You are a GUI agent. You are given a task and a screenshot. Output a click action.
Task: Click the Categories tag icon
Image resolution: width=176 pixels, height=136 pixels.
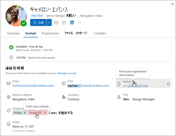pos(8,110)
